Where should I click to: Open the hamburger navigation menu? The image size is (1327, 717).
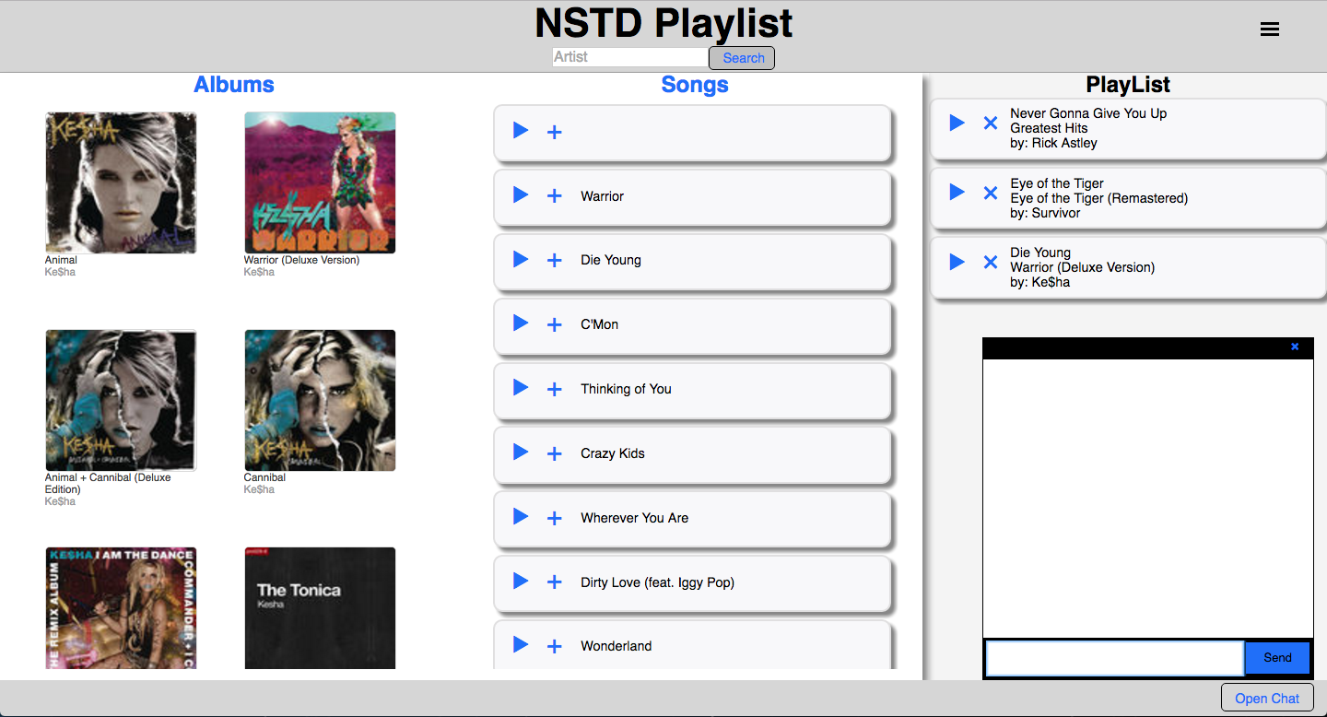coord(1270,29)
